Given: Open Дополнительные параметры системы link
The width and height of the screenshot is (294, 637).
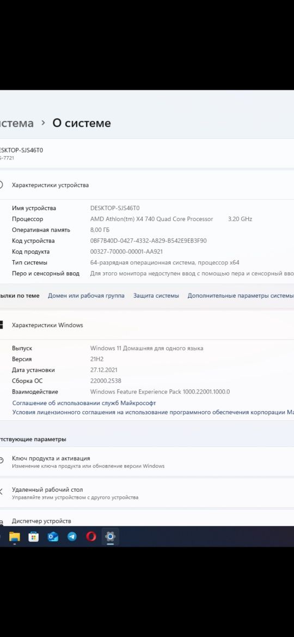Looking at the screenshot, I should 240,296.
